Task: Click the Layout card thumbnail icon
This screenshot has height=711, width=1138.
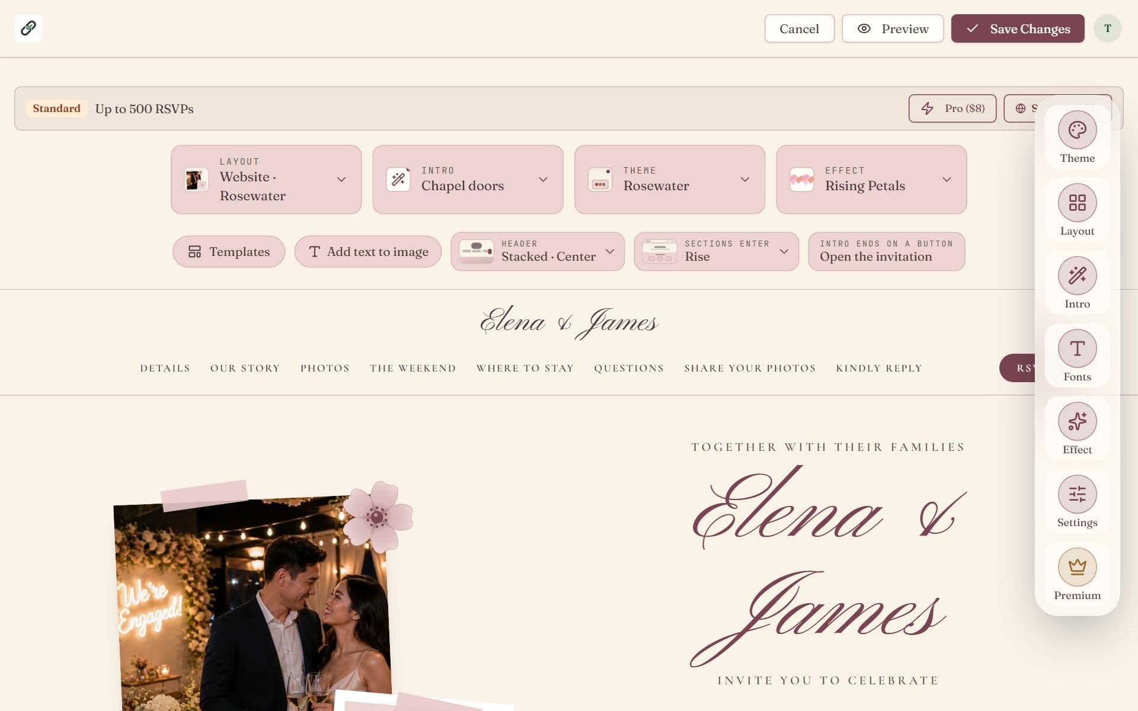Action: 196,180
